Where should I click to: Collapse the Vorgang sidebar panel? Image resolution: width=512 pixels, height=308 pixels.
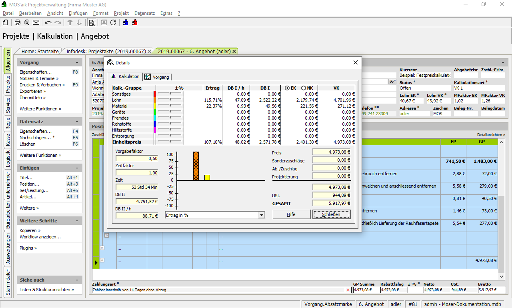tap(77, 63)
